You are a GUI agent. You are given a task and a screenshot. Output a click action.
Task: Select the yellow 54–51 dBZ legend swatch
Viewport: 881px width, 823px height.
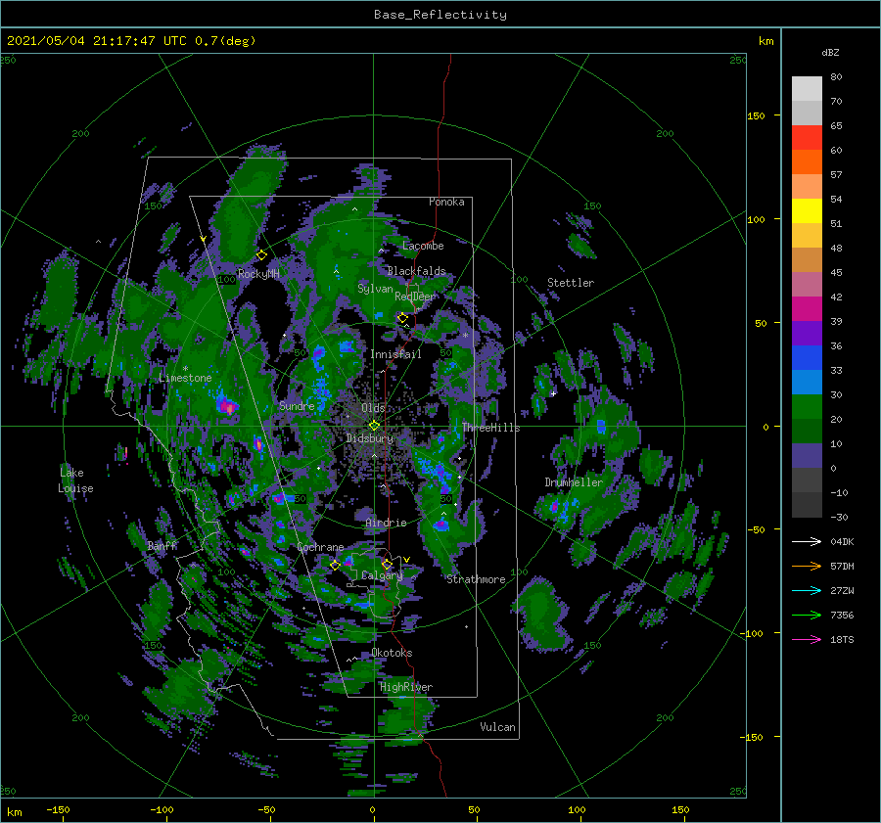[807, 211]
